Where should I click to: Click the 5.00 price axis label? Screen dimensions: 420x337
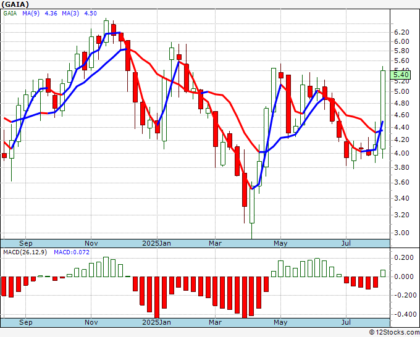(x=401, y=91)
